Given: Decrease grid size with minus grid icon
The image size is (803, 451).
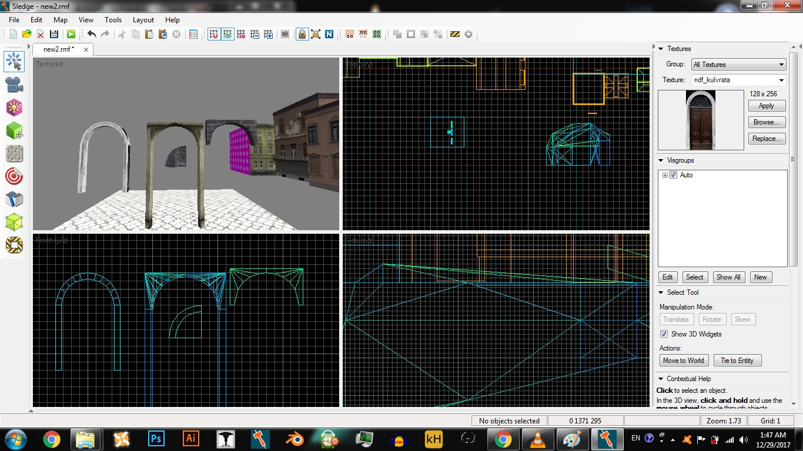Looking at the screenshot, I should 255,35.
